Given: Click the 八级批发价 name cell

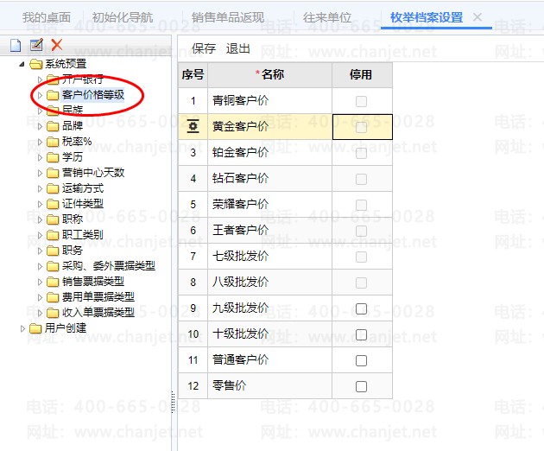Looking at the screenshot, I should click(270, 282).
